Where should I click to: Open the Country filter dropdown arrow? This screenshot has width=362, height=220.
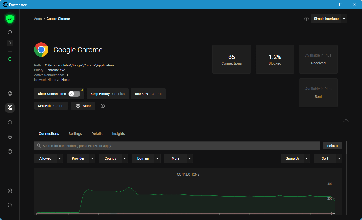click(x=125, y=158)
